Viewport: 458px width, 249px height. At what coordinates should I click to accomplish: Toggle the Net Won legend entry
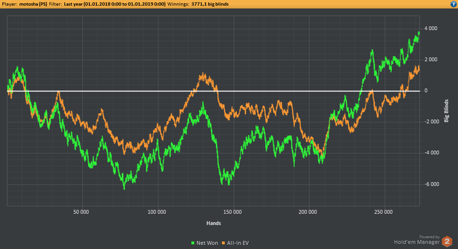(x=204, y=243)
